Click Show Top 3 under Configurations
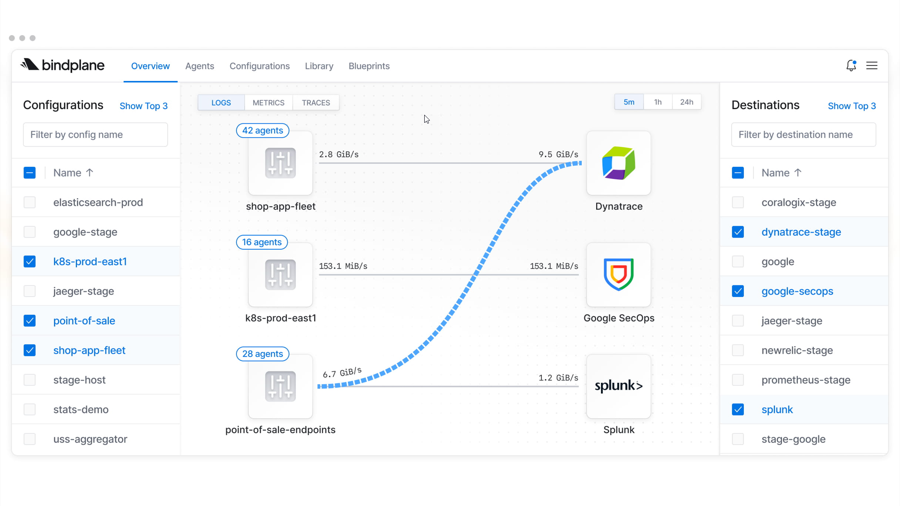Screen dimensions: 900x506 (143, 106)
